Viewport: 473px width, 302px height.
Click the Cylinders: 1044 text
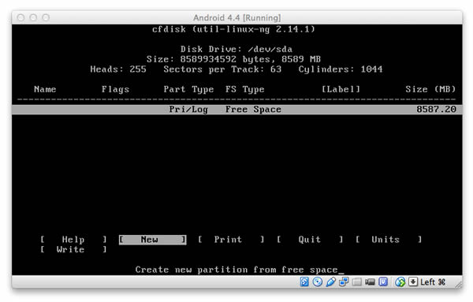(x=341, y=69)
